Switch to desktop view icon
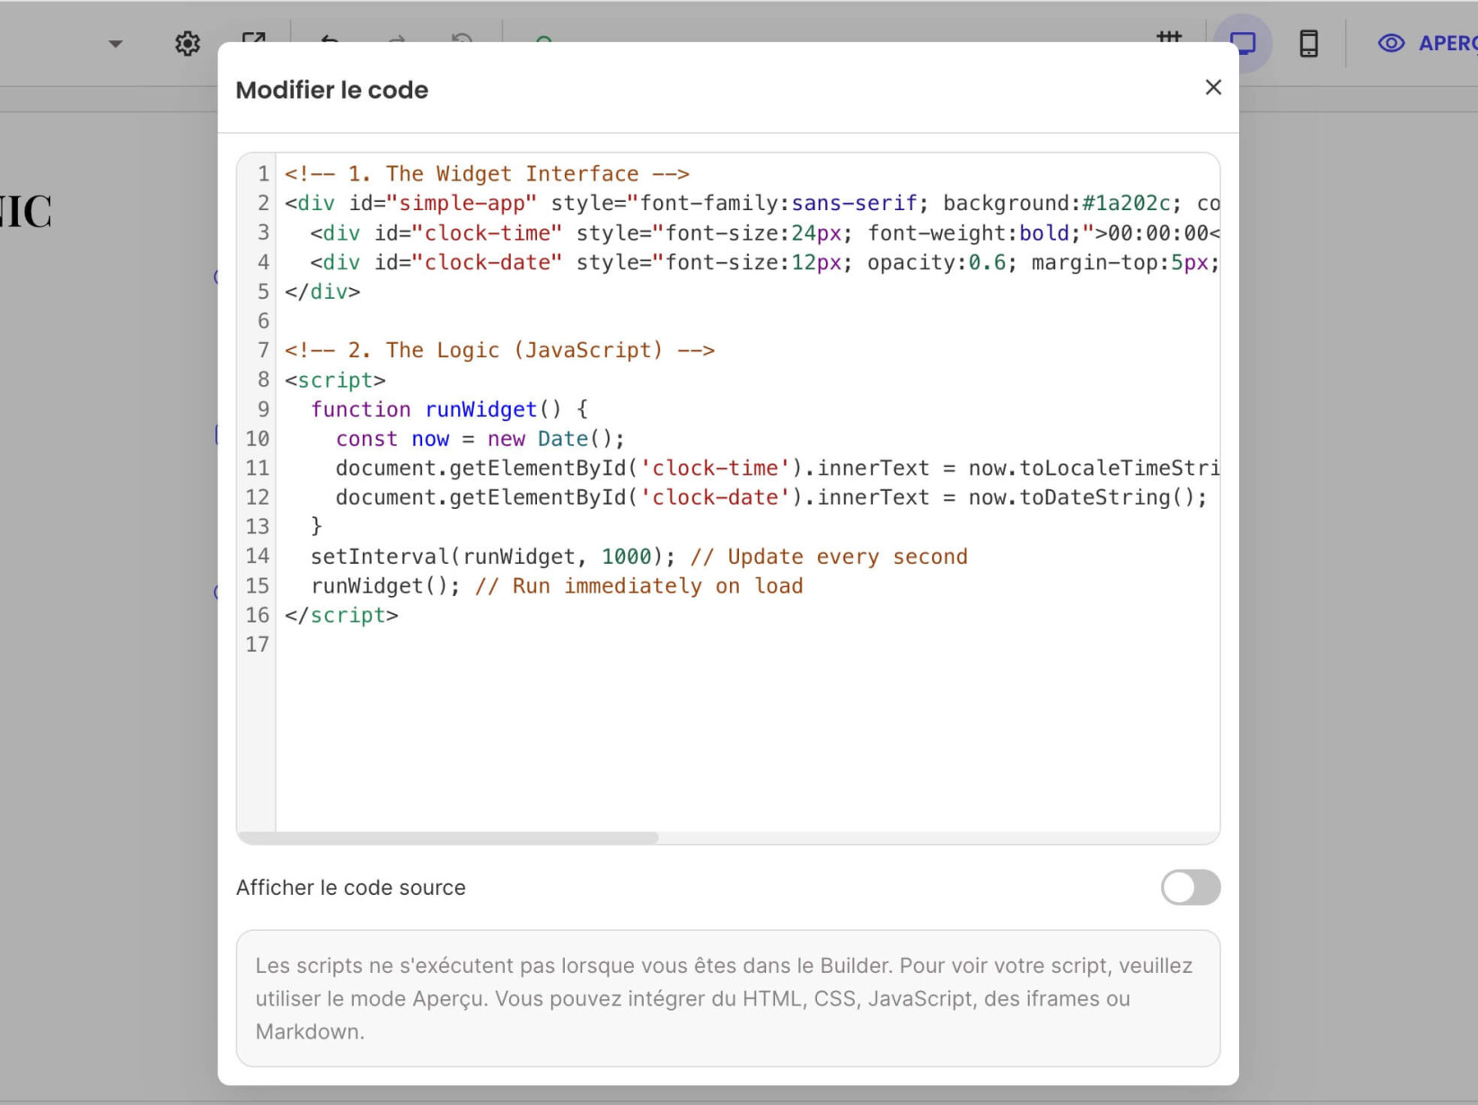Screen dimensions: 1478x1105 pos(1243,43)
